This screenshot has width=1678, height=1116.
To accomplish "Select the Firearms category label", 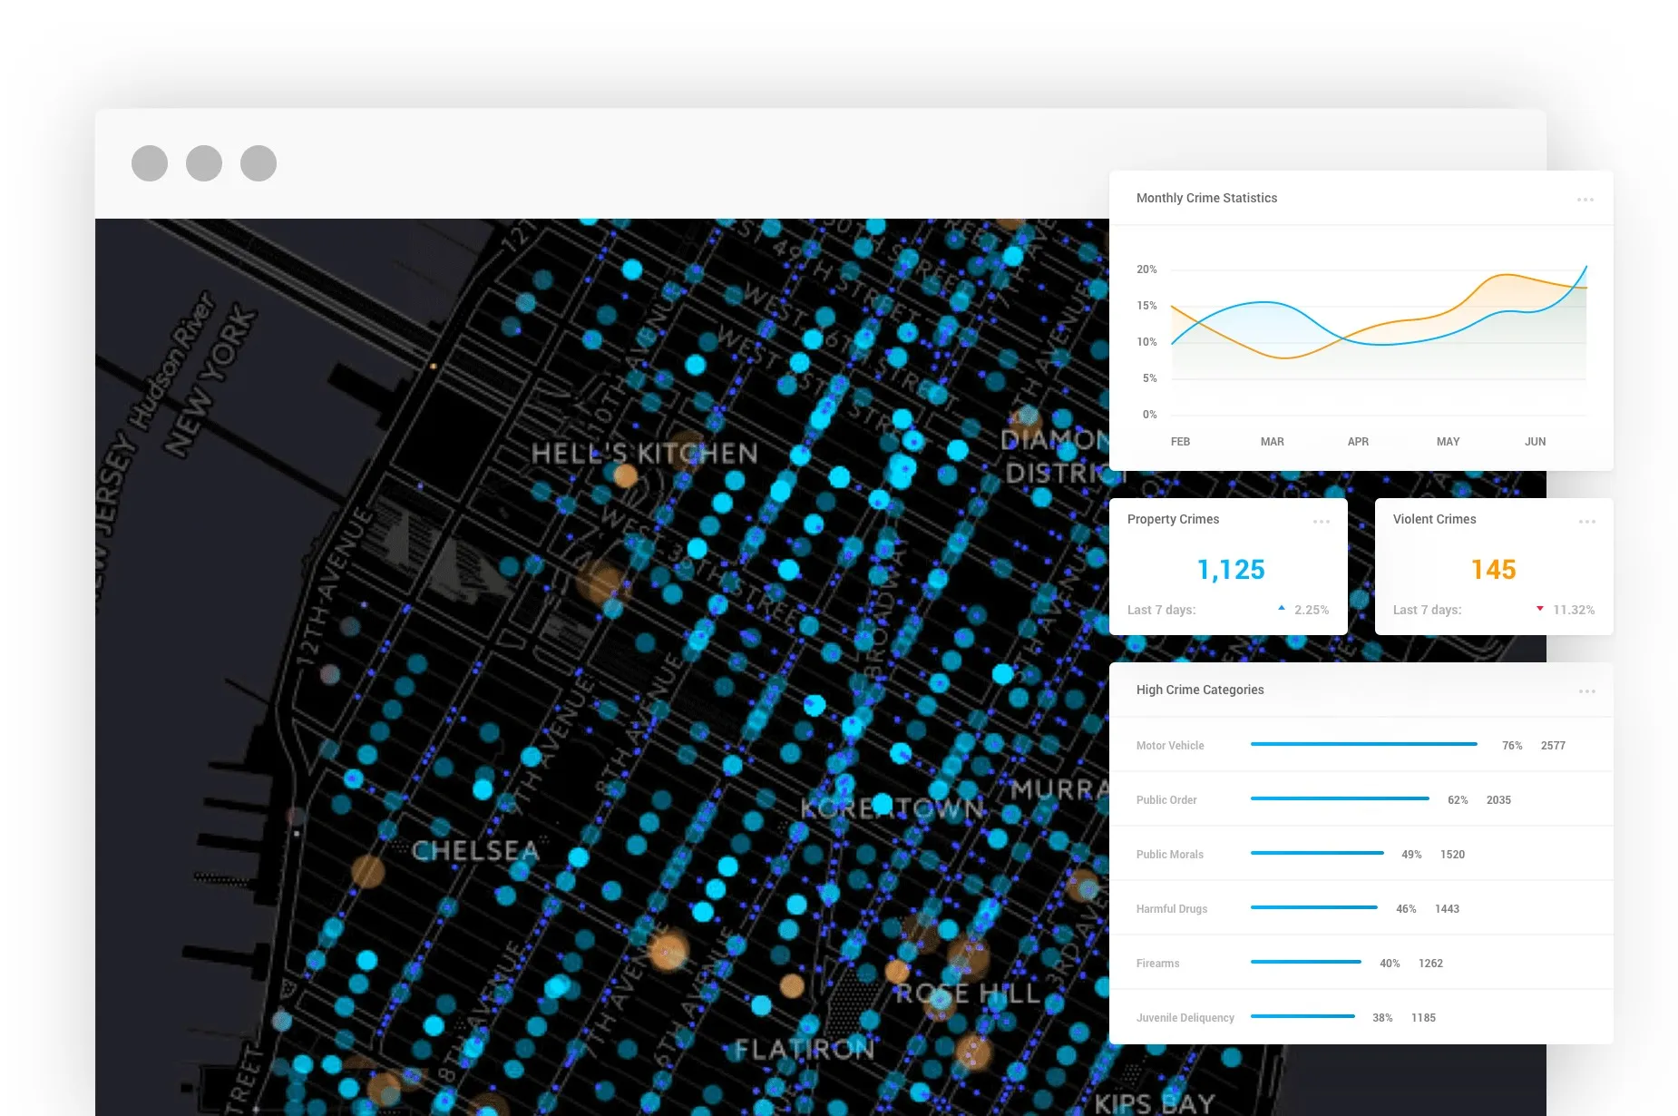I will pyautogui.click(x=1157, y=964).
